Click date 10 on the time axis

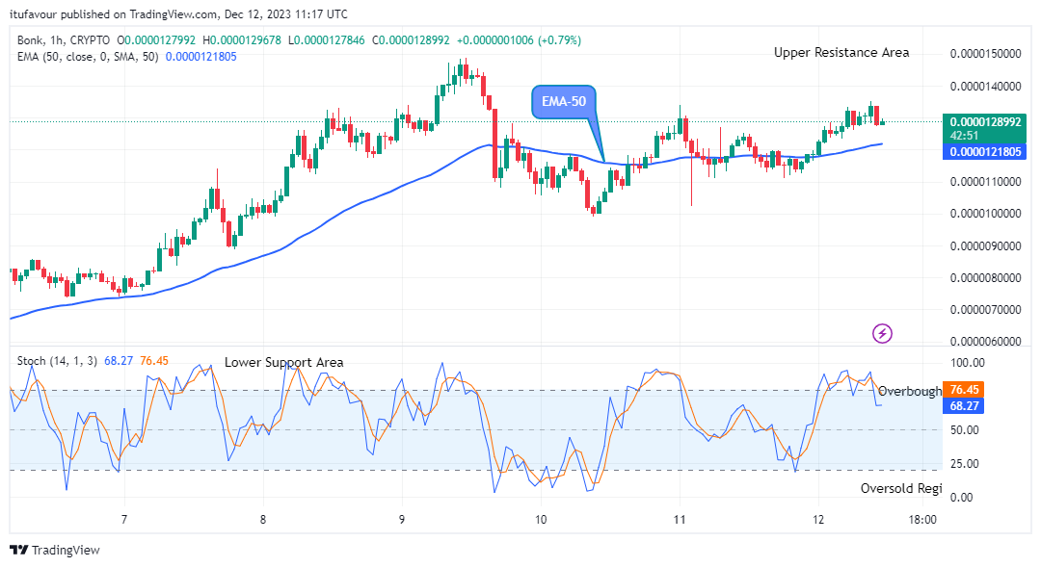[x=540, y=520]
